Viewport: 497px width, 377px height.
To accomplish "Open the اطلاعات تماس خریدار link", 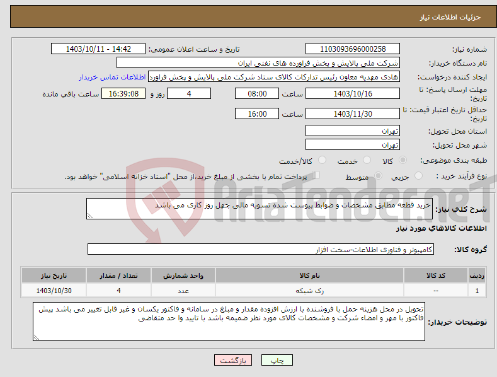I will 112,77.
